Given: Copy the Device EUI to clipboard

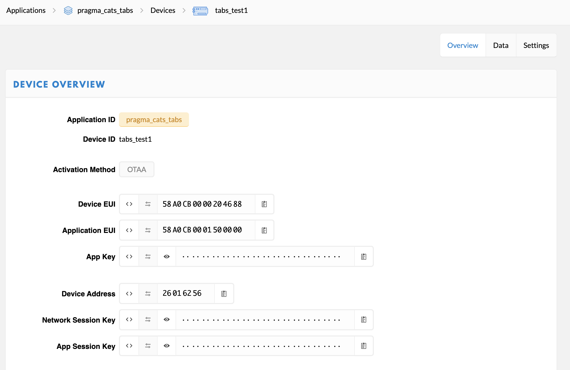Looking at the screenshot, I should (x=264, y=204).
